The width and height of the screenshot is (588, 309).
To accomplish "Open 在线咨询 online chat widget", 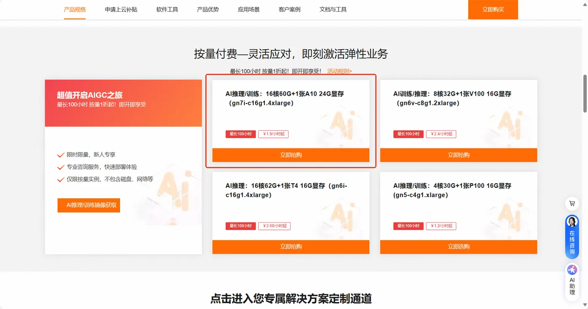I will (x=572, y=236).
